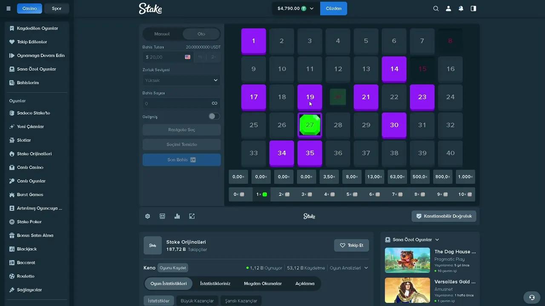The height and width of the screenshot is (306, 545).
Task: Open game settings gear icon
Action: 148,216
